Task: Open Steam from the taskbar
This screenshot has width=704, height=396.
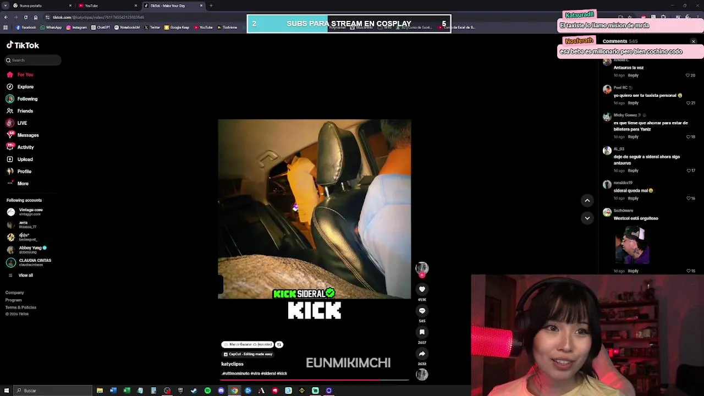Action: click(x=194, y=391)
